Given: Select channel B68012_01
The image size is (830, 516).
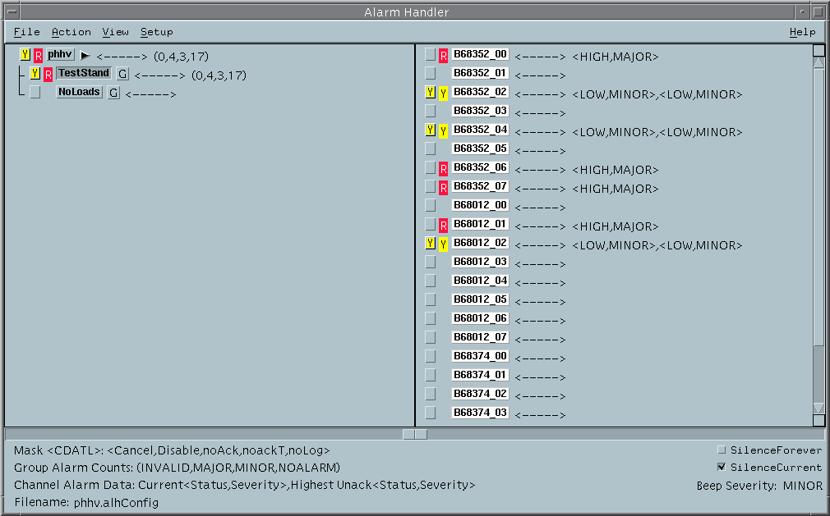Looking at the screenshot, I should (x=480, y=224).
